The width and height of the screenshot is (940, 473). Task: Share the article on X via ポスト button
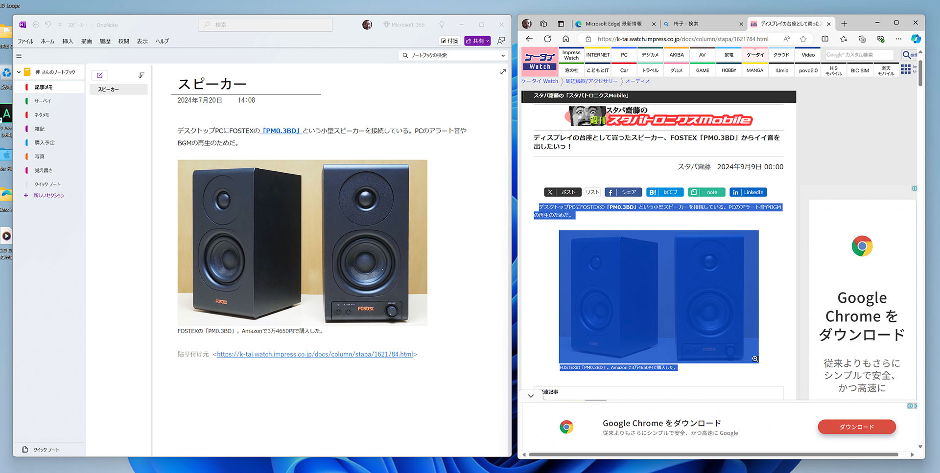click(562, 192)
